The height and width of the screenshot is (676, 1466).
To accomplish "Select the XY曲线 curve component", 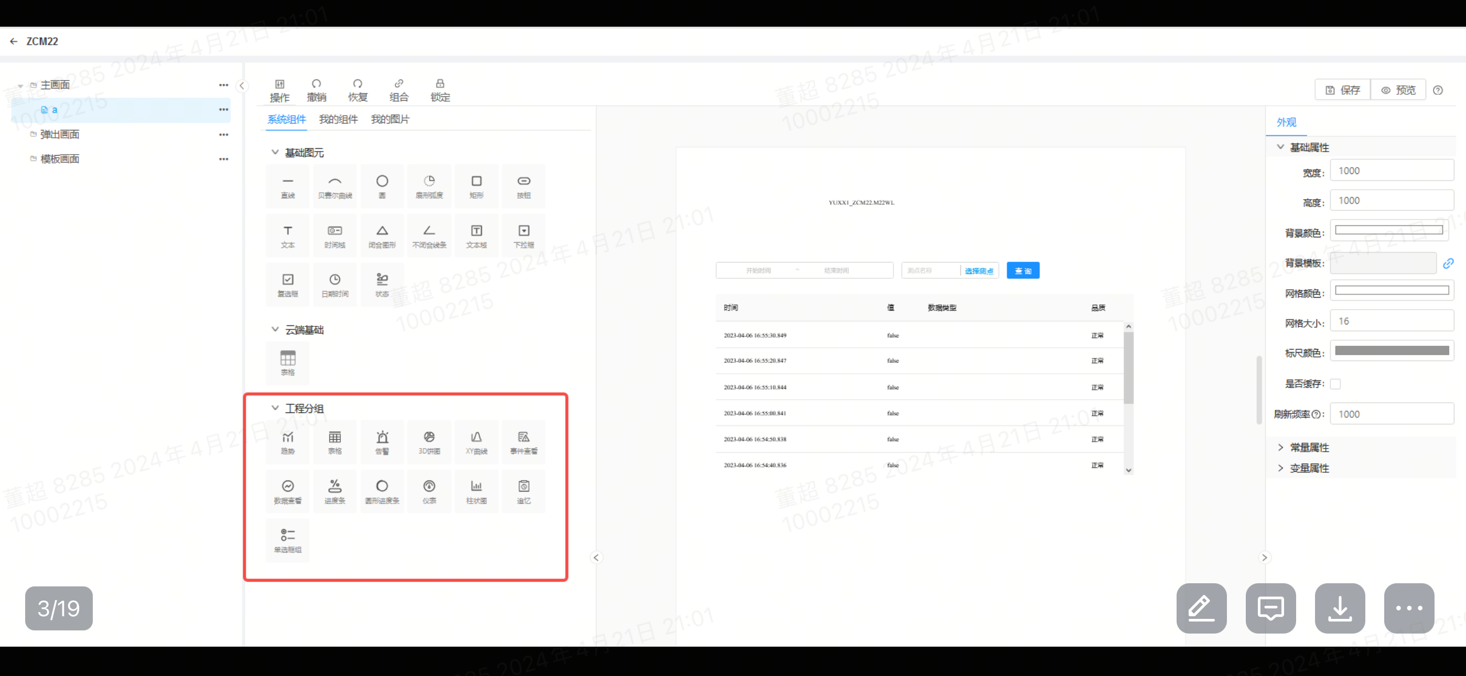I will [477, 442].
